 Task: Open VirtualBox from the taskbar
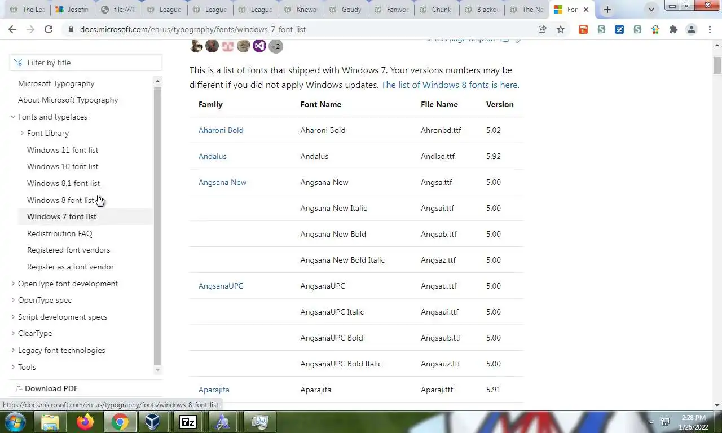[152, 422]
